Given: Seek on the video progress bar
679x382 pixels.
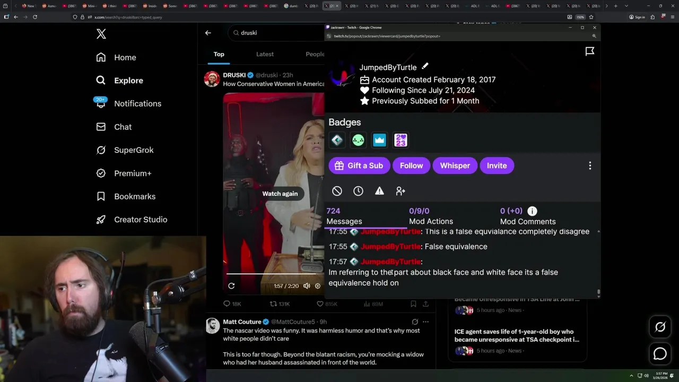Looking at the screenshot, I should pyautogui.click(x=275, y=274).
